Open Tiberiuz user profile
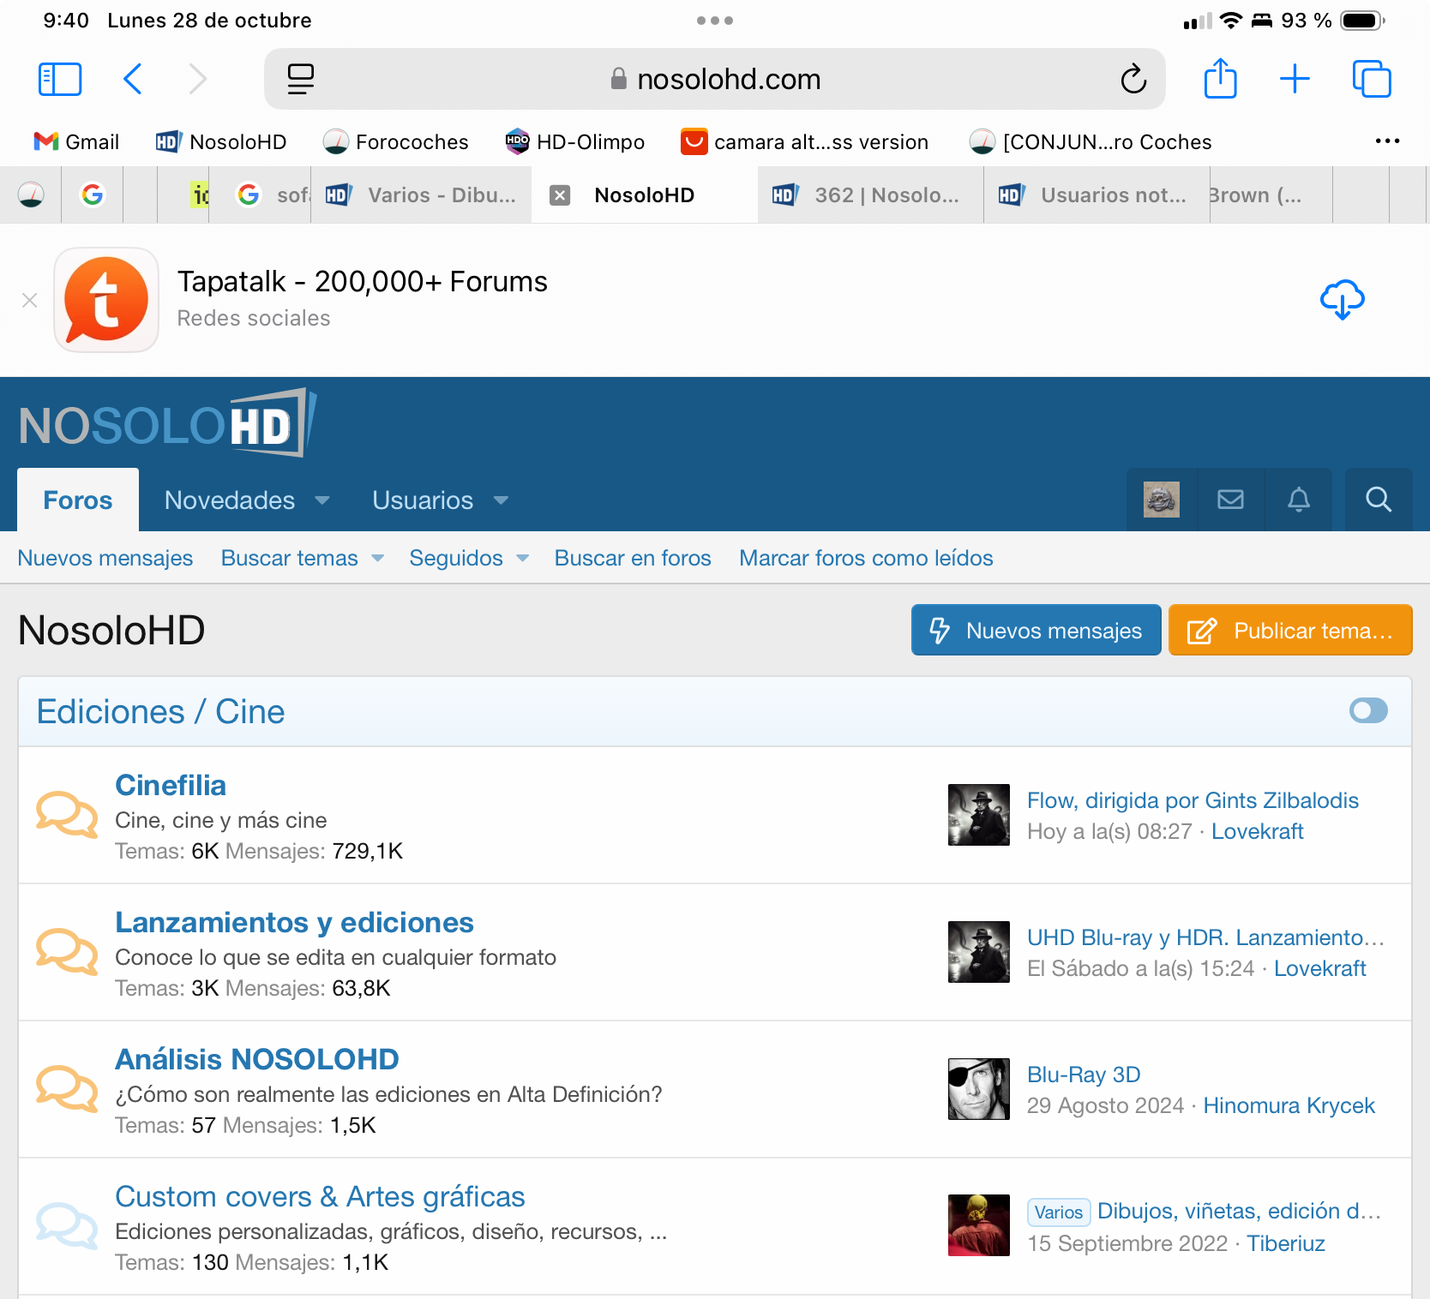 pyautogui.click(x=1285, y=1243)
